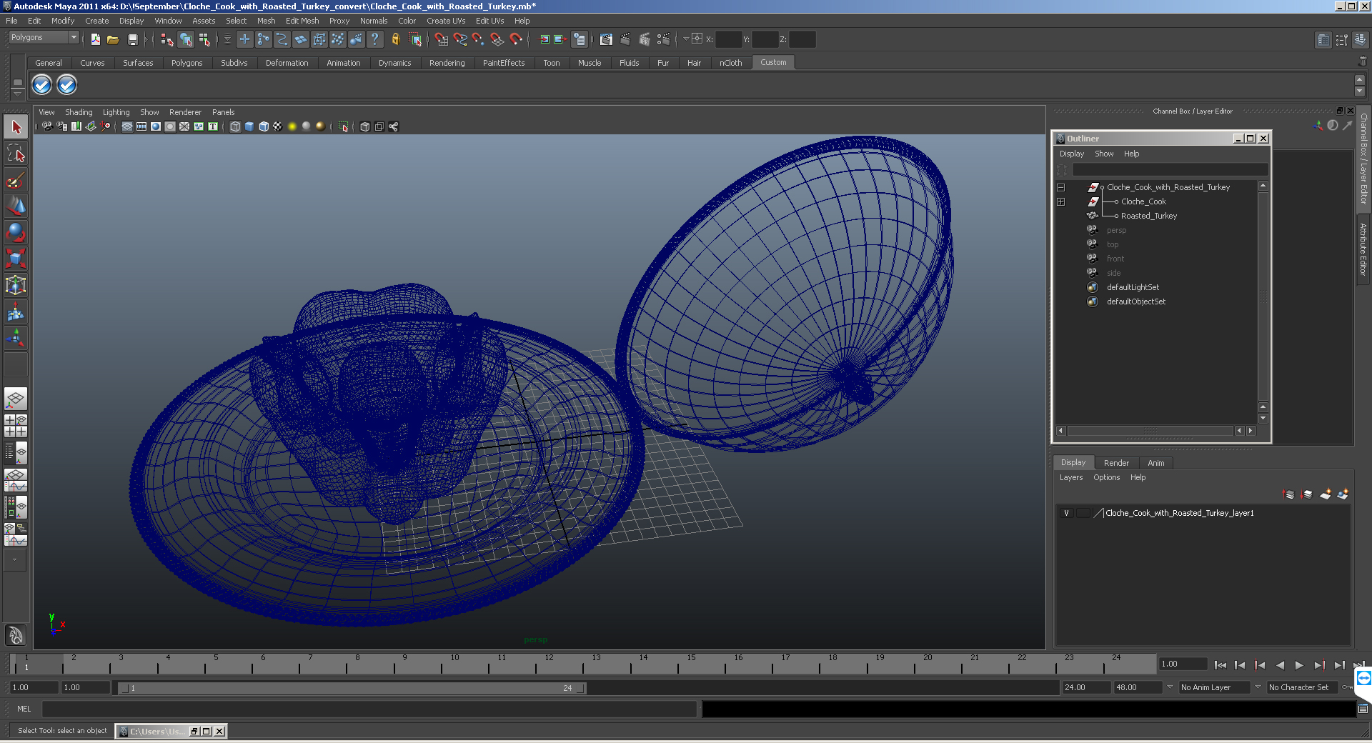1372x743 pixels.
Task: Click Play backwards button
Action: [1280, 665]
